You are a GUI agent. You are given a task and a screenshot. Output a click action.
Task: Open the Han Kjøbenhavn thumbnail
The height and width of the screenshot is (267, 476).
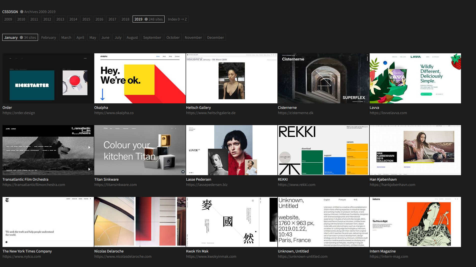[x=415, y=150]
